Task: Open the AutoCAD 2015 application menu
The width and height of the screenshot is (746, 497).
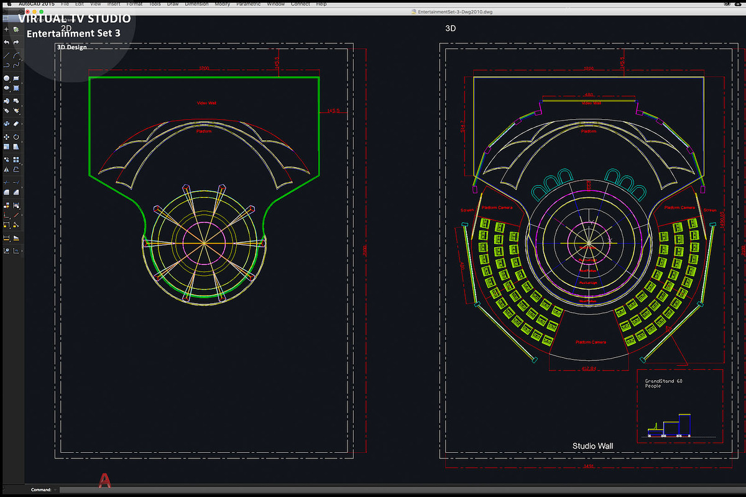Action: pyautogui.click(x=36, y=4)
